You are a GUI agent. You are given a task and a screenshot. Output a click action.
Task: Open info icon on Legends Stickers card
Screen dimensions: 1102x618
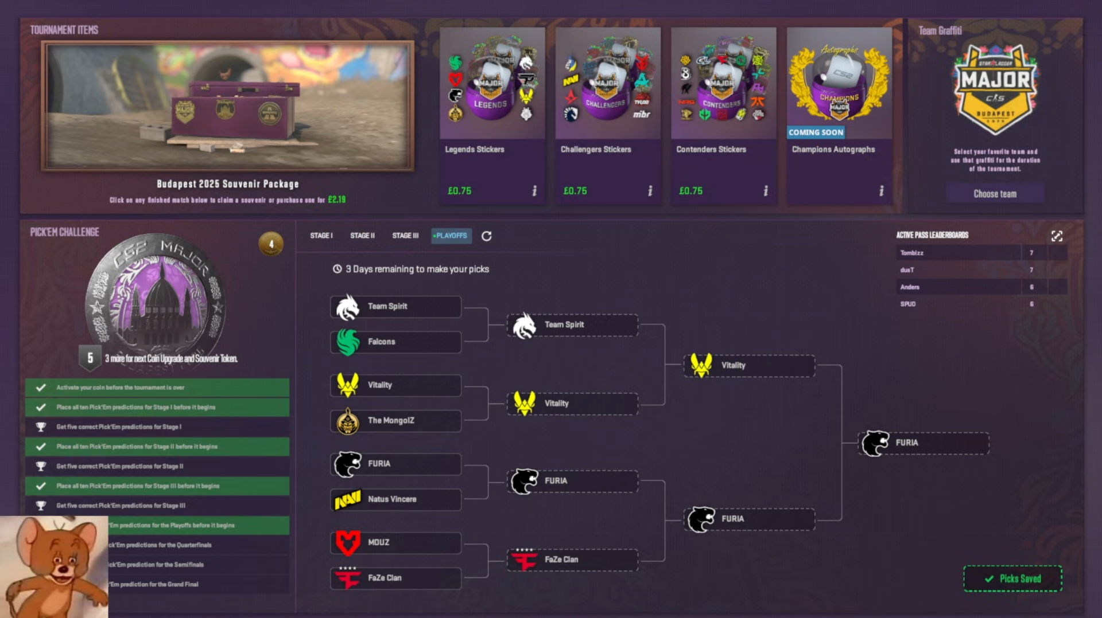click(x=534, y=191)
